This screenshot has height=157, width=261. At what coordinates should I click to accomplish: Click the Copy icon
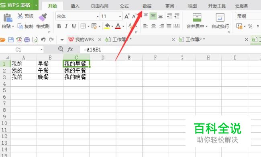[x=20, y=26]
